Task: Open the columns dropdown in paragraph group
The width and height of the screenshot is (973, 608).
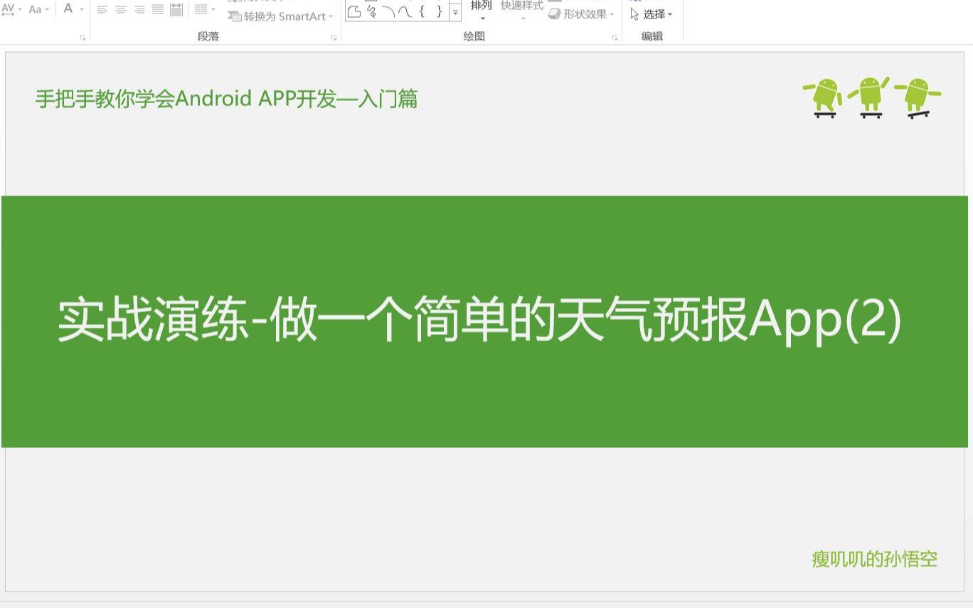Action: coord(205,9)
